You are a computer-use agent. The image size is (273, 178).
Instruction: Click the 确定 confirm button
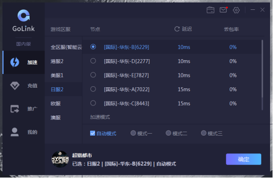click(243, 159)
